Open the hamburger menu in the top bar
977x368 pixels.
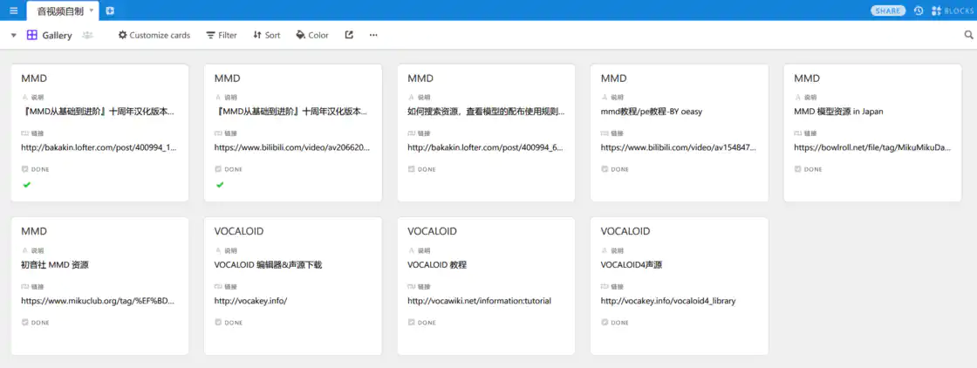(x=14, y=10)
